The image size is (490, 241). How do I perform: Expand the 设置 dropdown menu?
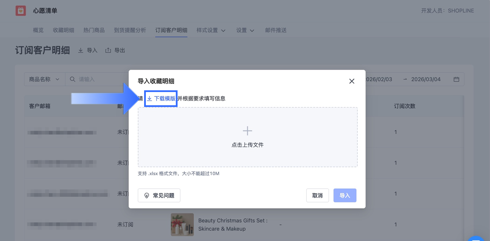[245, 30]
